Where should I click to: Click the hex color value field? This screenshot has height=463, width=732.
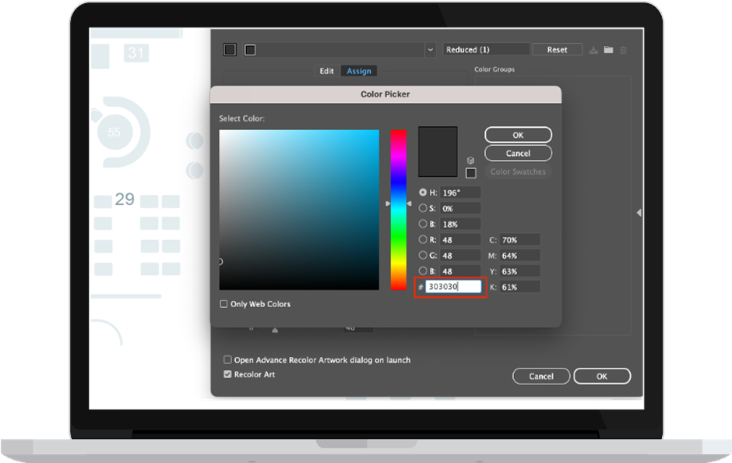click(x=453, y=286)
